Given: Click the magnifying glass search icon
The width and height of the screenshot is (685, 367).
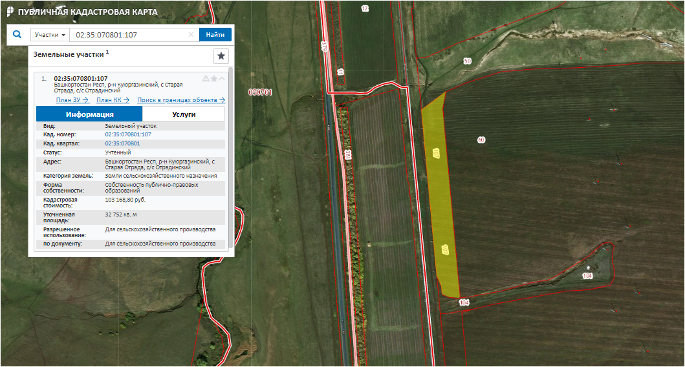Looking at the screenshot, I should 17,35.
